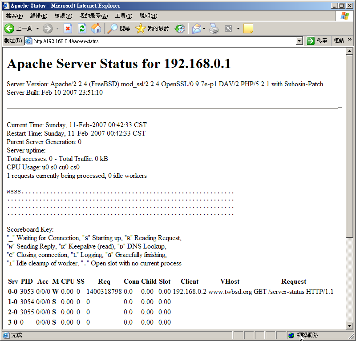The height and width of the screenshot is (341, 356).
Task: Click the page icon in status bar
Action: point(6,335)
